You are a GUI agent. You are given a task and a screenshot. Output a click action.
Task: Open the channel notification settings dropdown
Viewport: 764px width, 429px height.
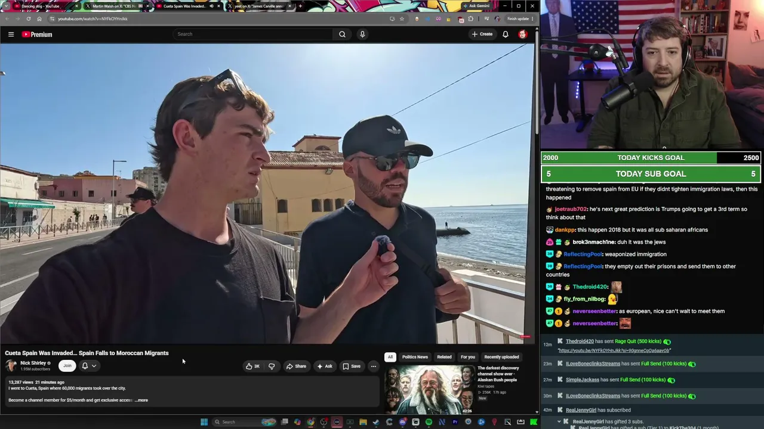(88, 366)
